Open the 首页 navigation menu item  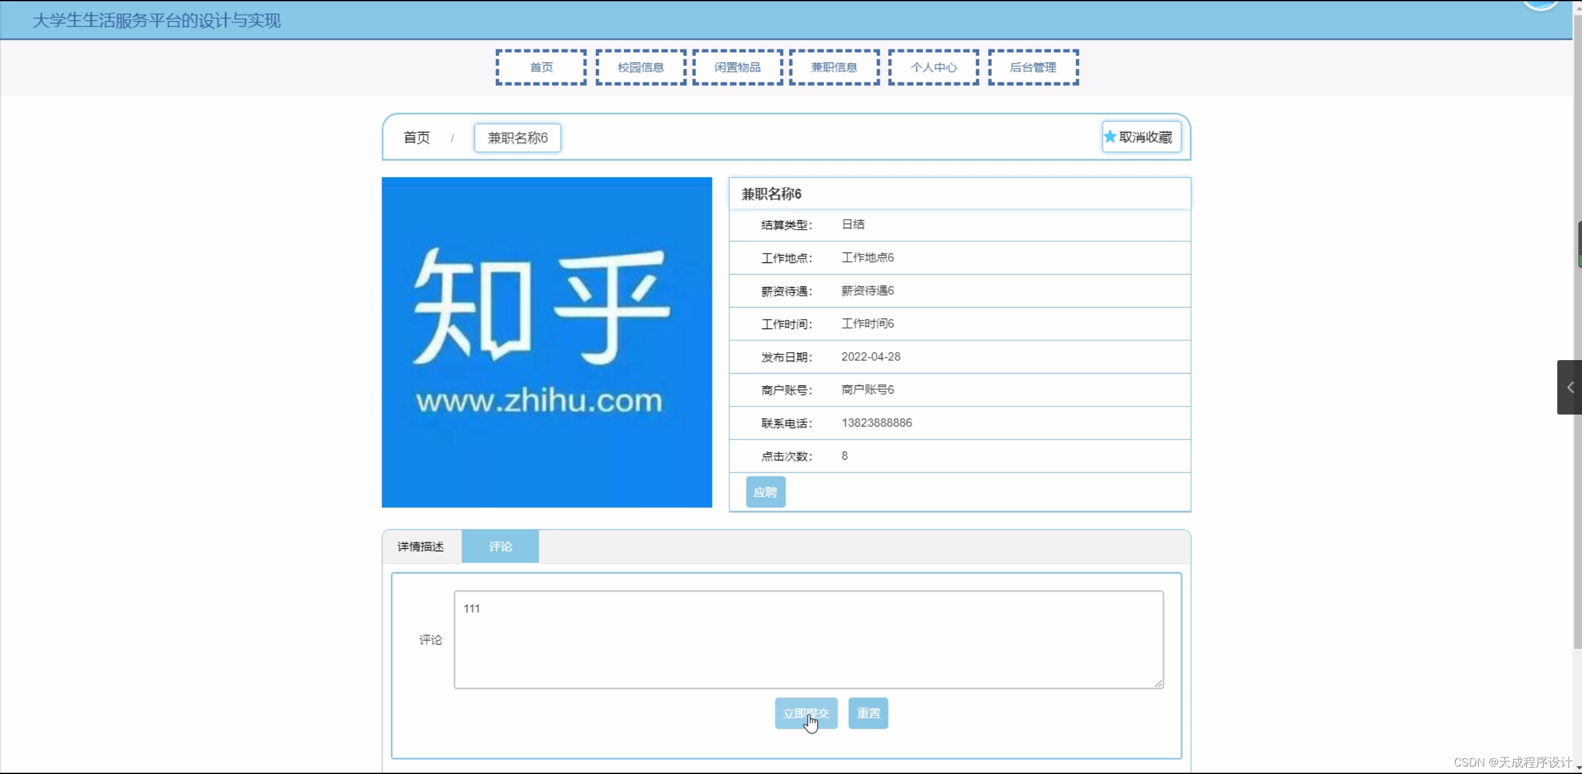pyautogui.click(x=541, y=67)
